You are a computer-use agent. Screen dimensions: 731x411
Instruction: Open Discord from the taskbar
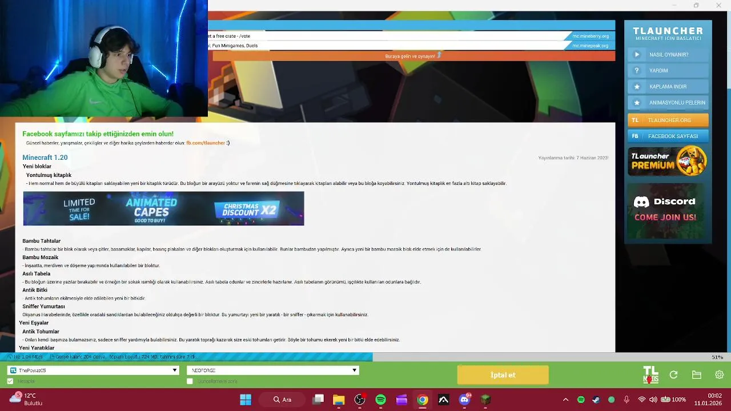click(x=464, y=400)
